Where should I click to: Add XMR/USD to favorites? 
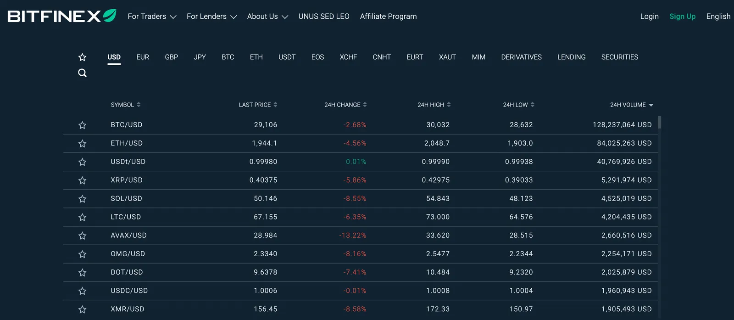[82, 309]
